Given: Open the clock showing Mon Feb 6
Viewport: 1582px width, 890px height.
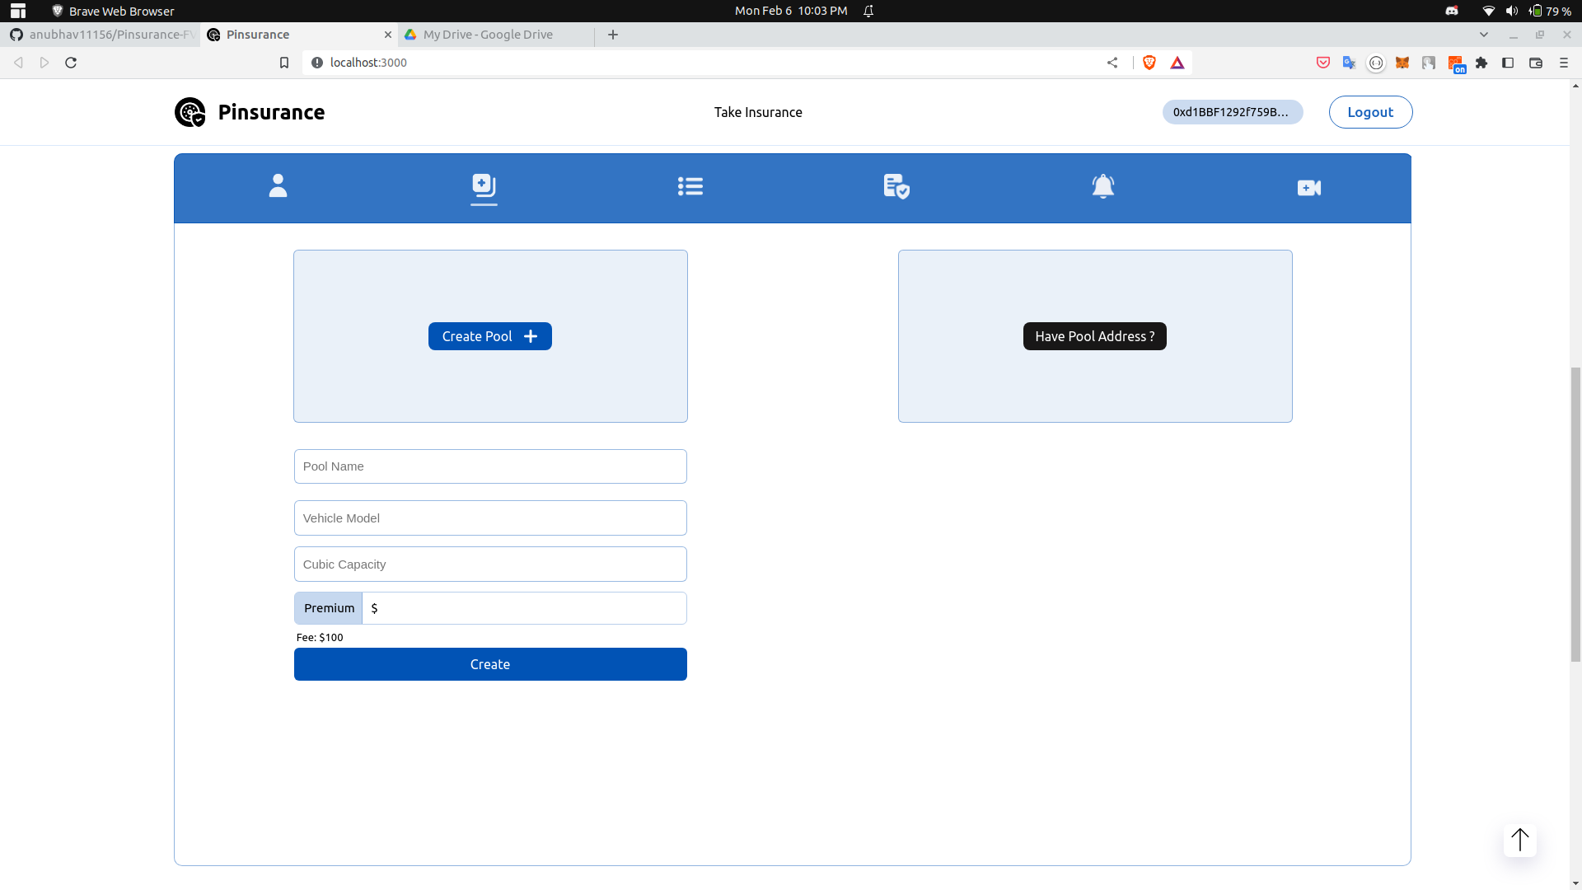Looking at the screenshot, I should [791, 11].
